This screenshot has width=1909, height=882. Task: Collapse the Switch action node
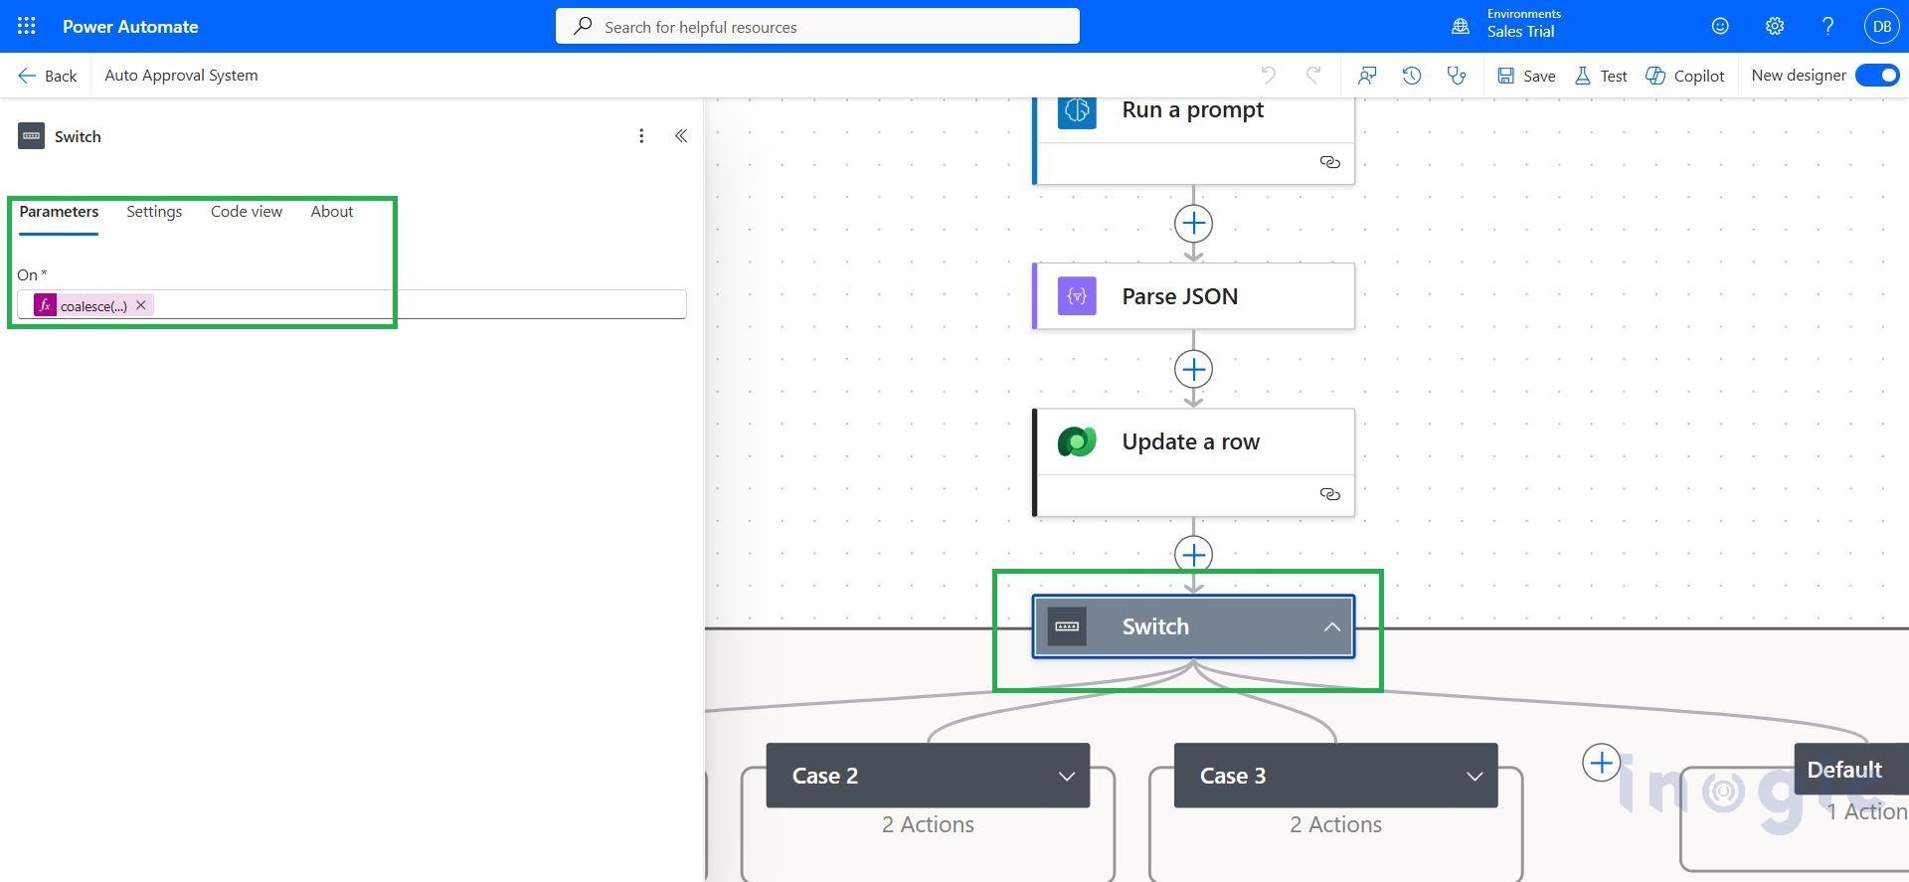1331,627
